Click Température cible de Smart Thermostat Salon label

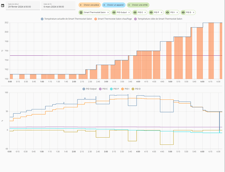(x=160, y=19)
